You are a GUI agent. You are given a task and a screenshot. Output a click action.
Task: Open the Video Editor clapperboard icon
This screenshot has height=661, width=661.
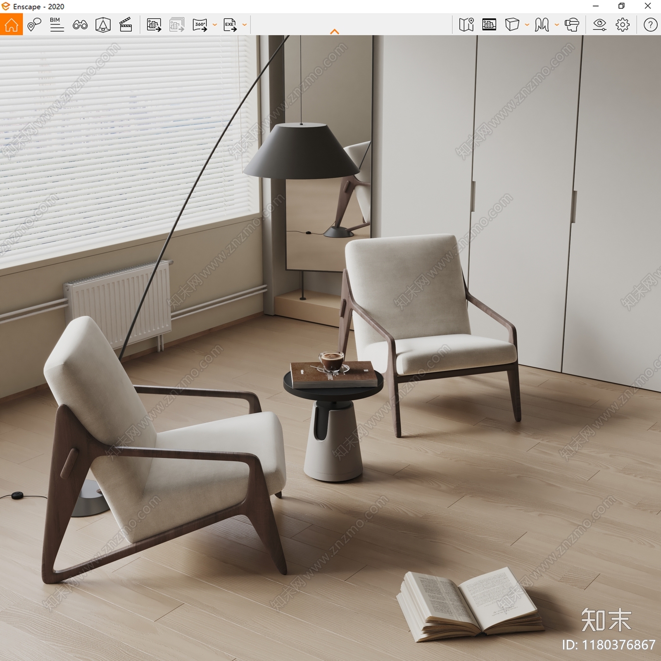(126, 25)
